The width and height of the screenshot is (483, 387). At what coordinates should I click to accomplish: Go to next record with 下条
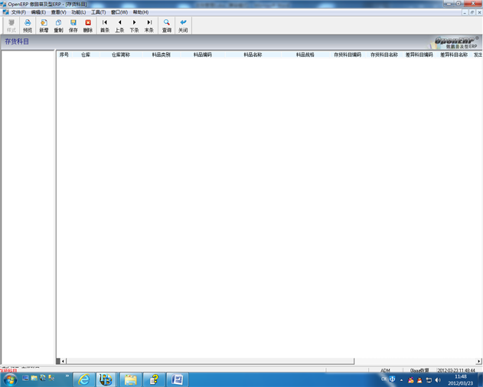135,25
